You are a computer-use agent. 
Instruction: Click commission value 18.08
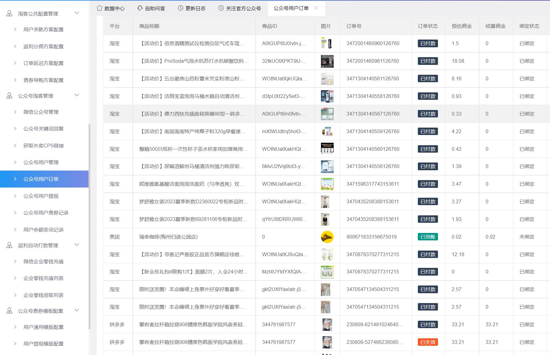(458, 61)
